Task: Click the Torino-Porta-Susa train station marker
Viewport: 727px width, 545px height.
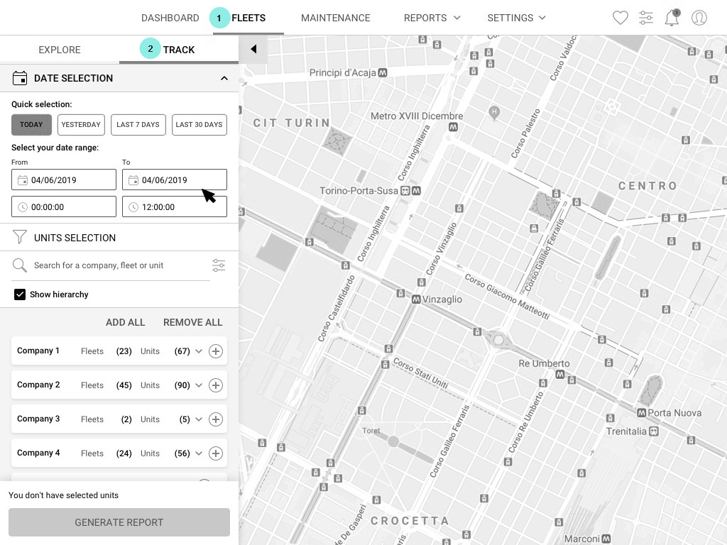Action: pos(405,191)
